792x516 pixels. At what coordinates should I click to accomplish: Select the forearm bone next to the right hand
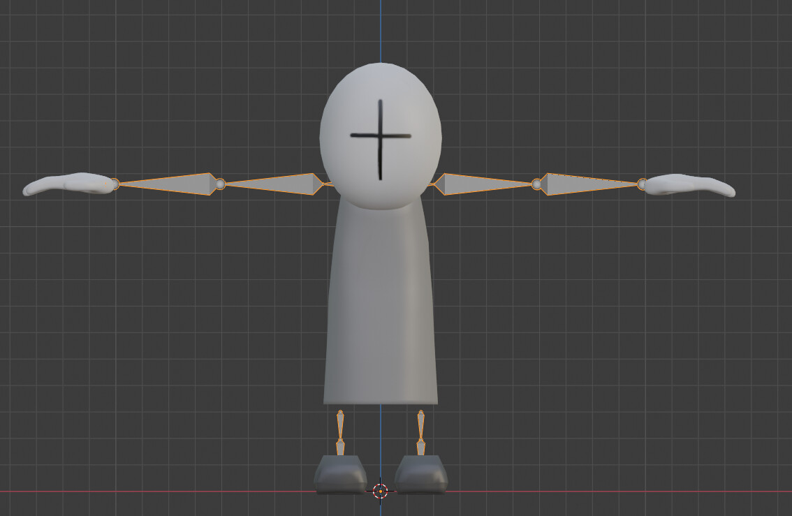tap(589, 184)
